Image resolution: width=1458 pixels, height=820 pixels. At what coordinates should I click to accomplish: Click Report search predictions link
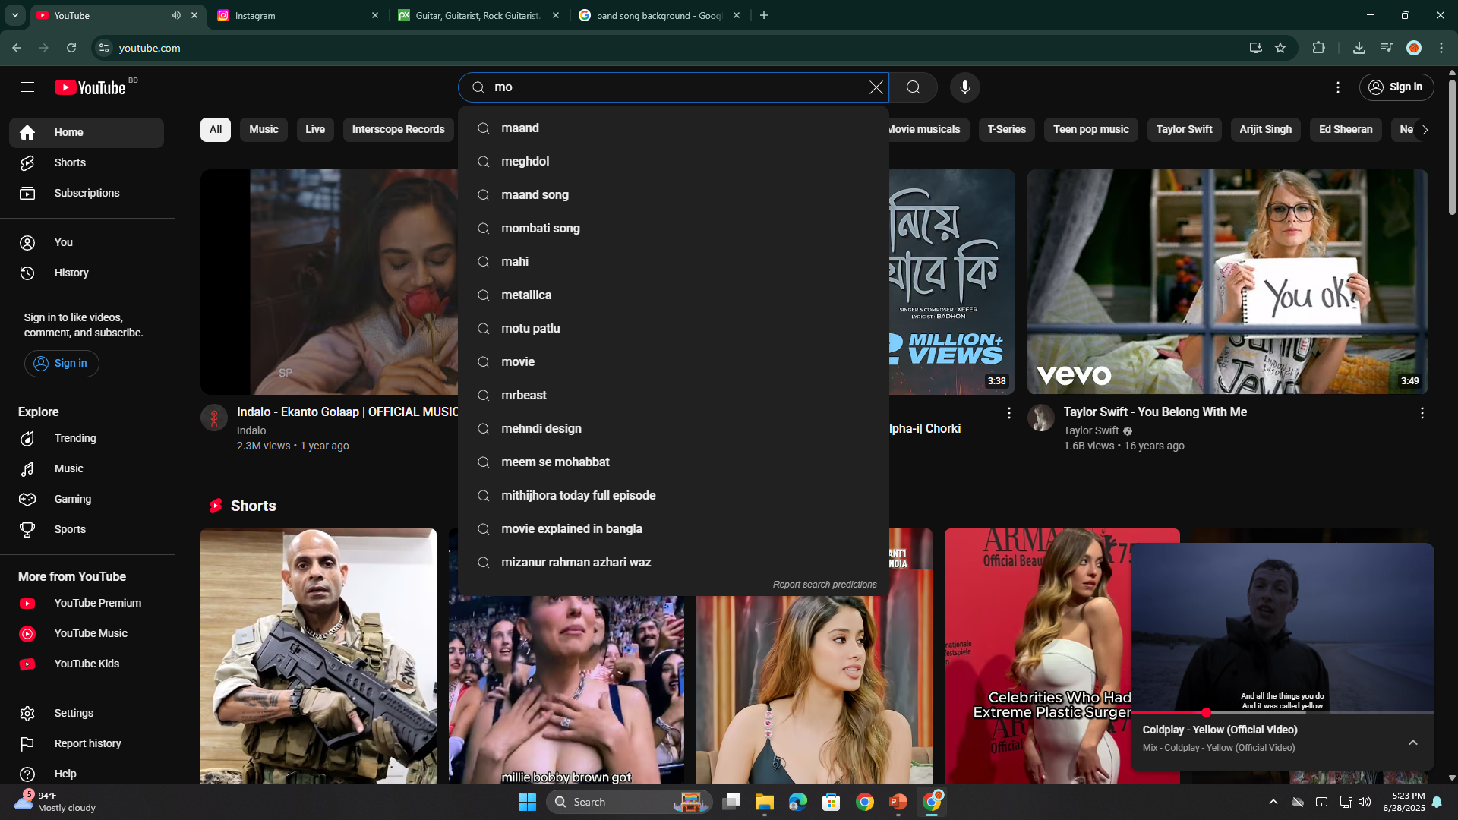(x=825, y=585)
